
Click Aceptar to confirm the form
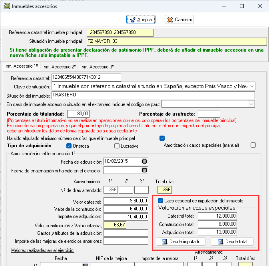point(141,20)
